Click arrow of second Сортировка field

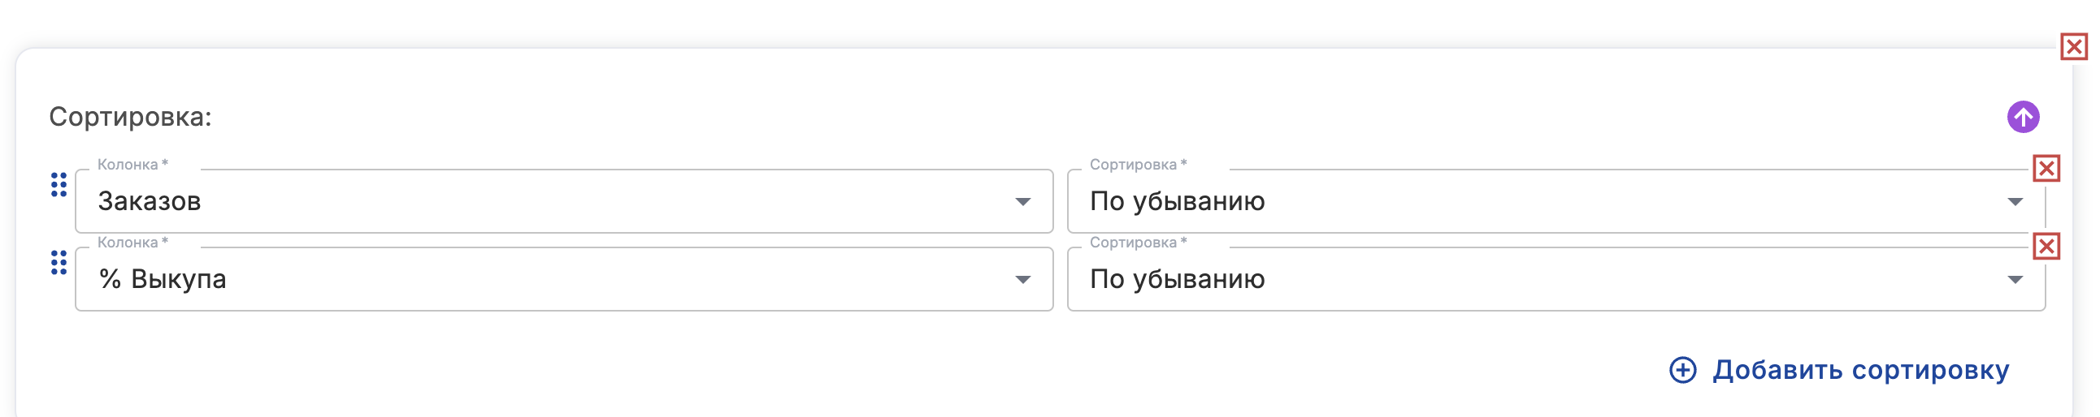[2015, 280]
